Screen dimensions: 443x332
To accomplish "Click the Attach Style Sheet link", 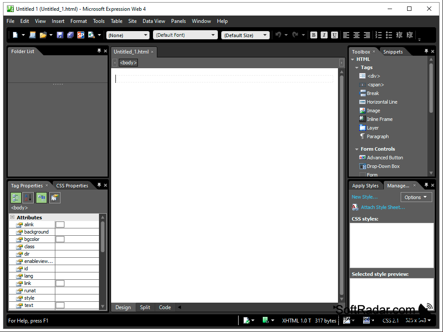I will click(383, 207).
